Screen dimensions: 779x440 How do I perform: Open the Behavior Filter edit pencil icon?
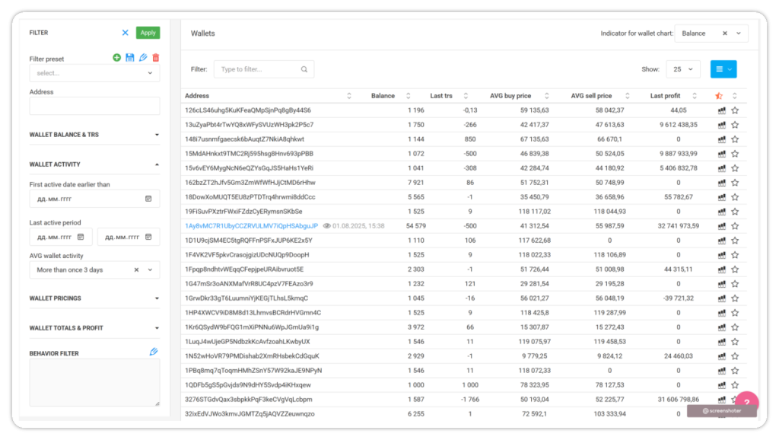154,352
